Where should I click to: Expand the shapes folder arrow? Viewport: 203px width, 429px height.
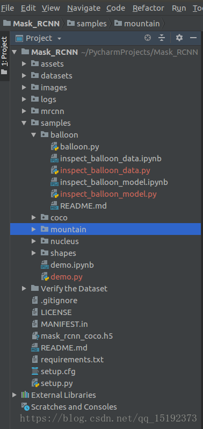[34, 253]
